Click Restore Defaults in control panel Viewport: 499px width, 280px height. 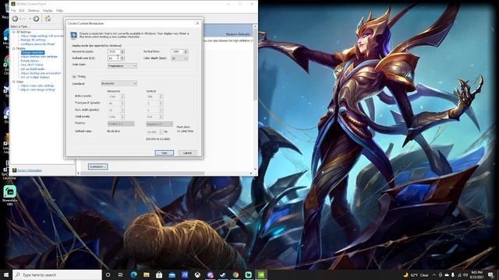click(238, 34)
